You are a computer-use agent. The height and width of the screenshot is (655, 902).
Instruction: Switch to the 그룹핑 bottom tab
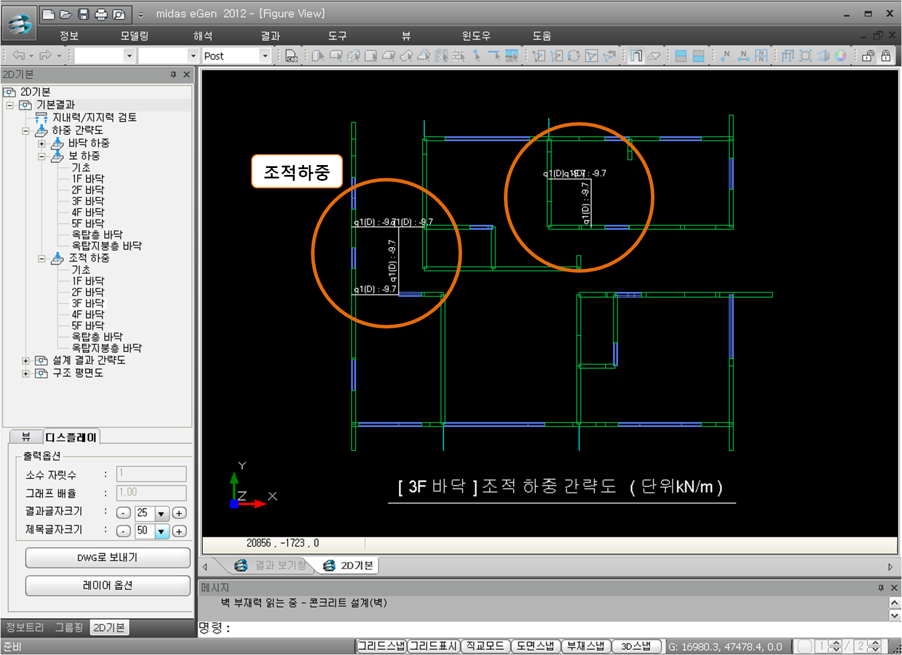coord(69,627)
